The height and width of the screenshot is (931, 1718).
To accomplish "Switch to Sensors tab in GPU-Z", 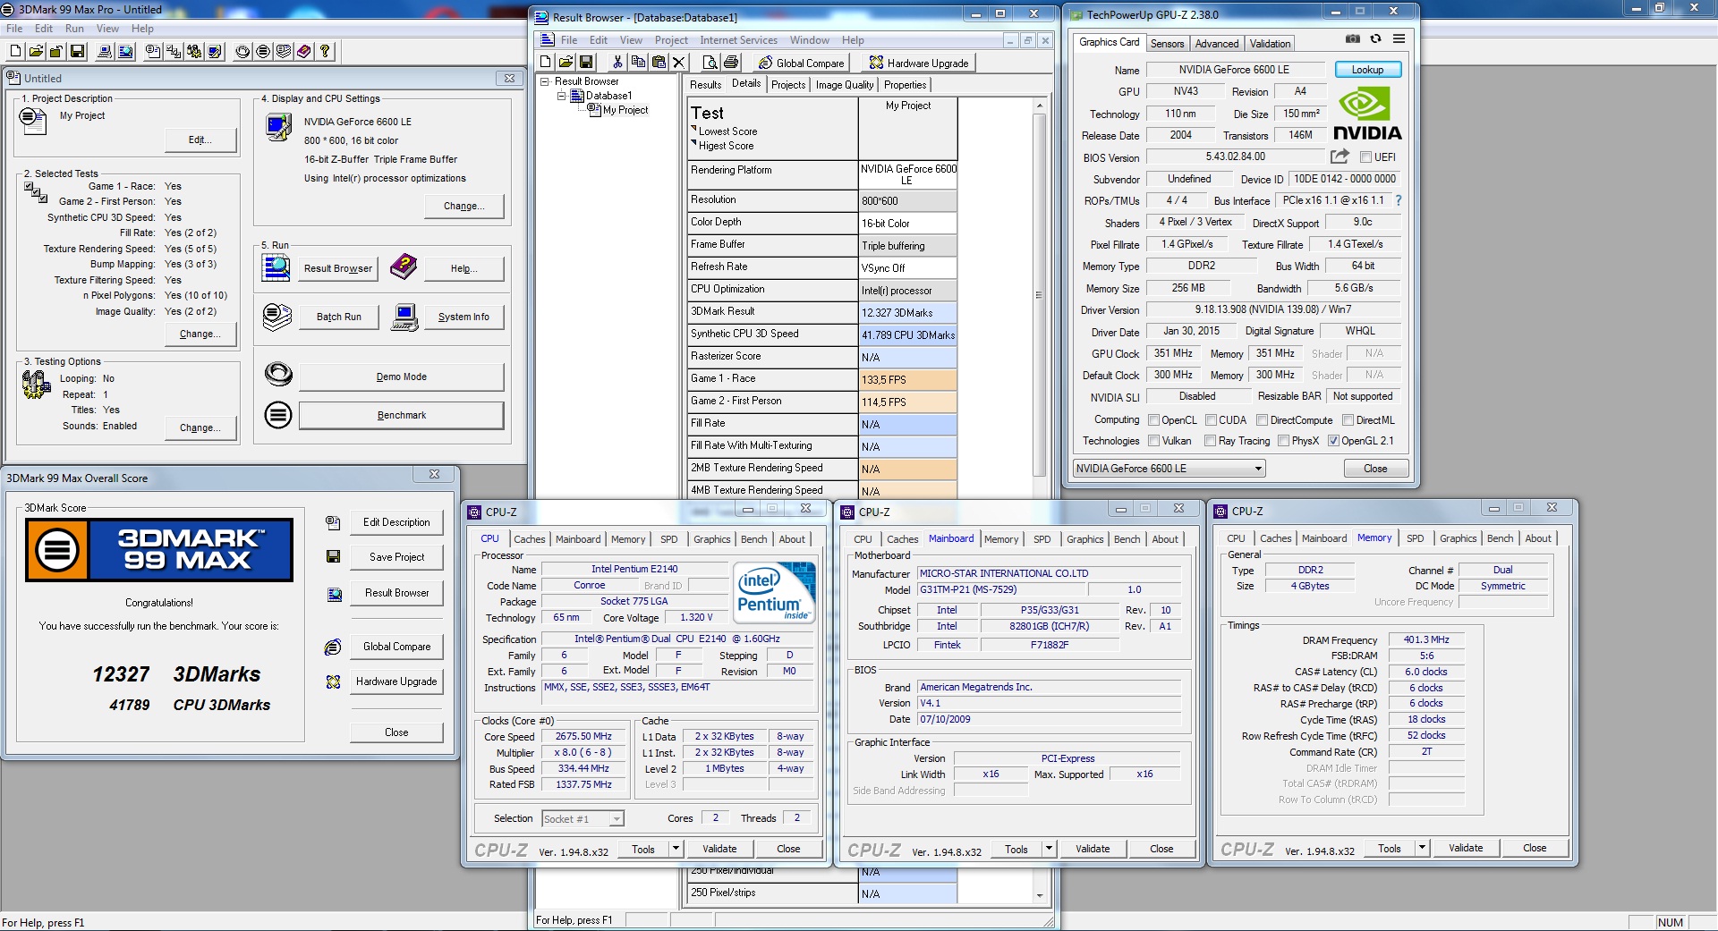I will point(1167,44).
